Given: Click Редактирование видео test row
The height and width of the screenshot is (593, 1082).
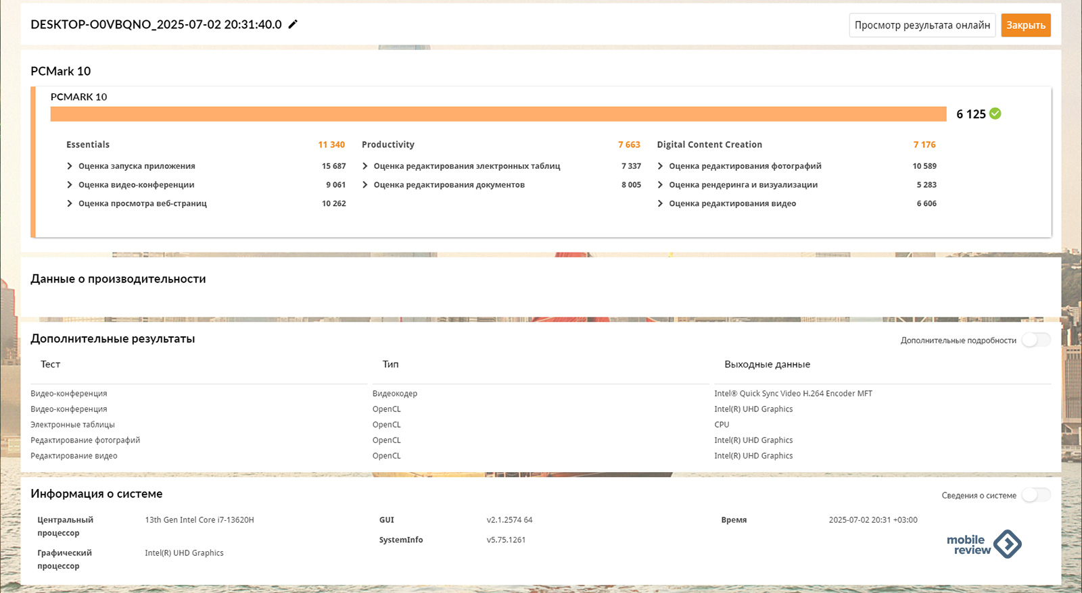Looking at the screenshot, I should point(74,456).
